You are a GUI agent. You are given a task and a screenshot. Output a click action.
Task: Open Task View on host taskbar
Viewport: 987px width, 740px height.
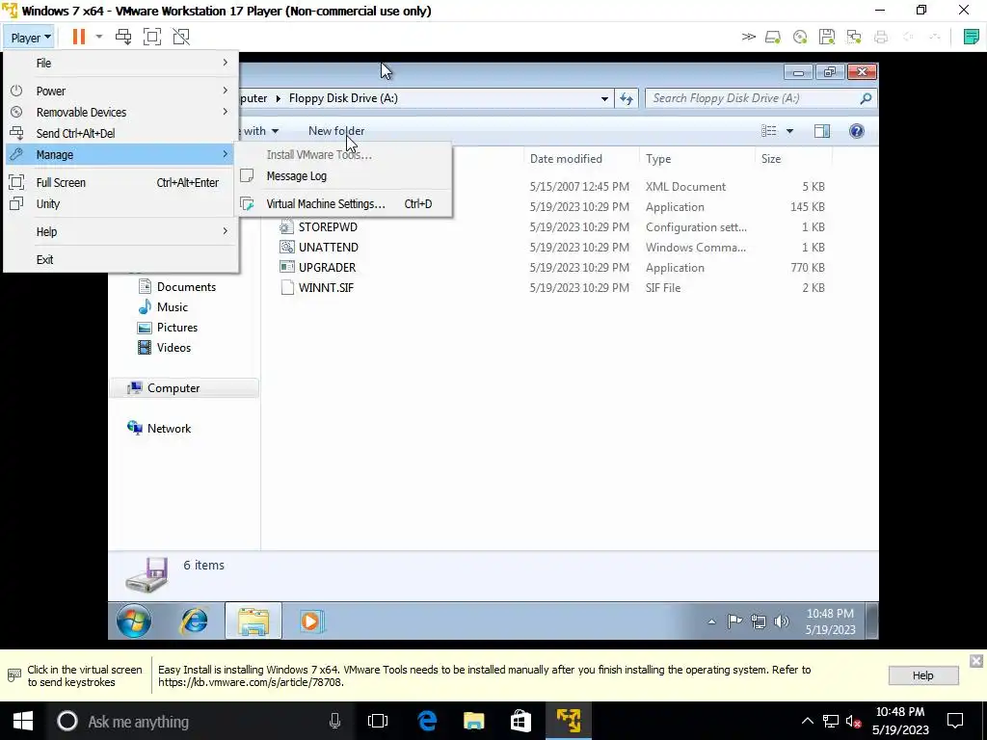[x=378, y=721]
